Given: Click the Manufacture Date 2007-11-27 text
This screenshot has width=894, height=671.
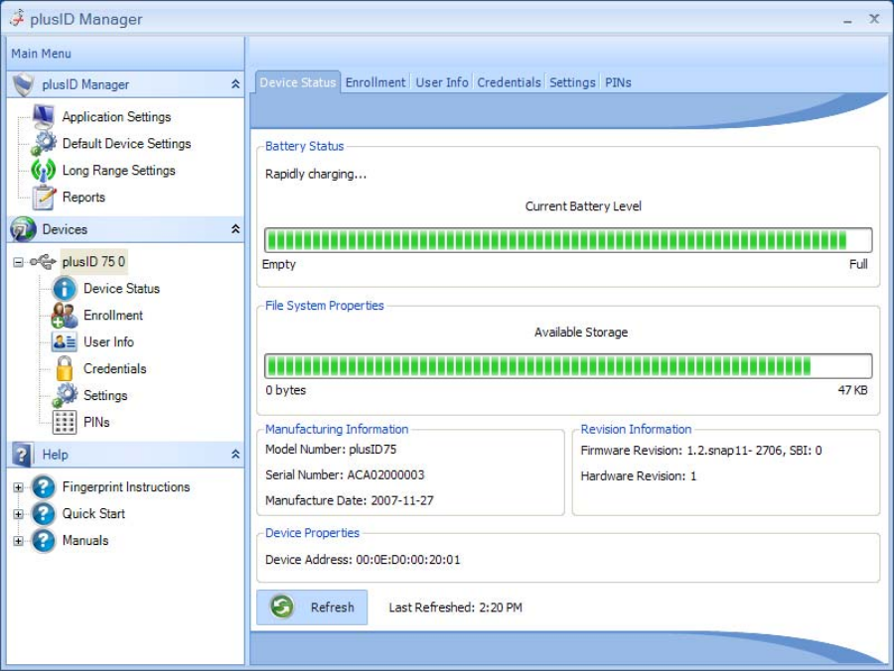Looking at the screenshot, I should [349, 500].
